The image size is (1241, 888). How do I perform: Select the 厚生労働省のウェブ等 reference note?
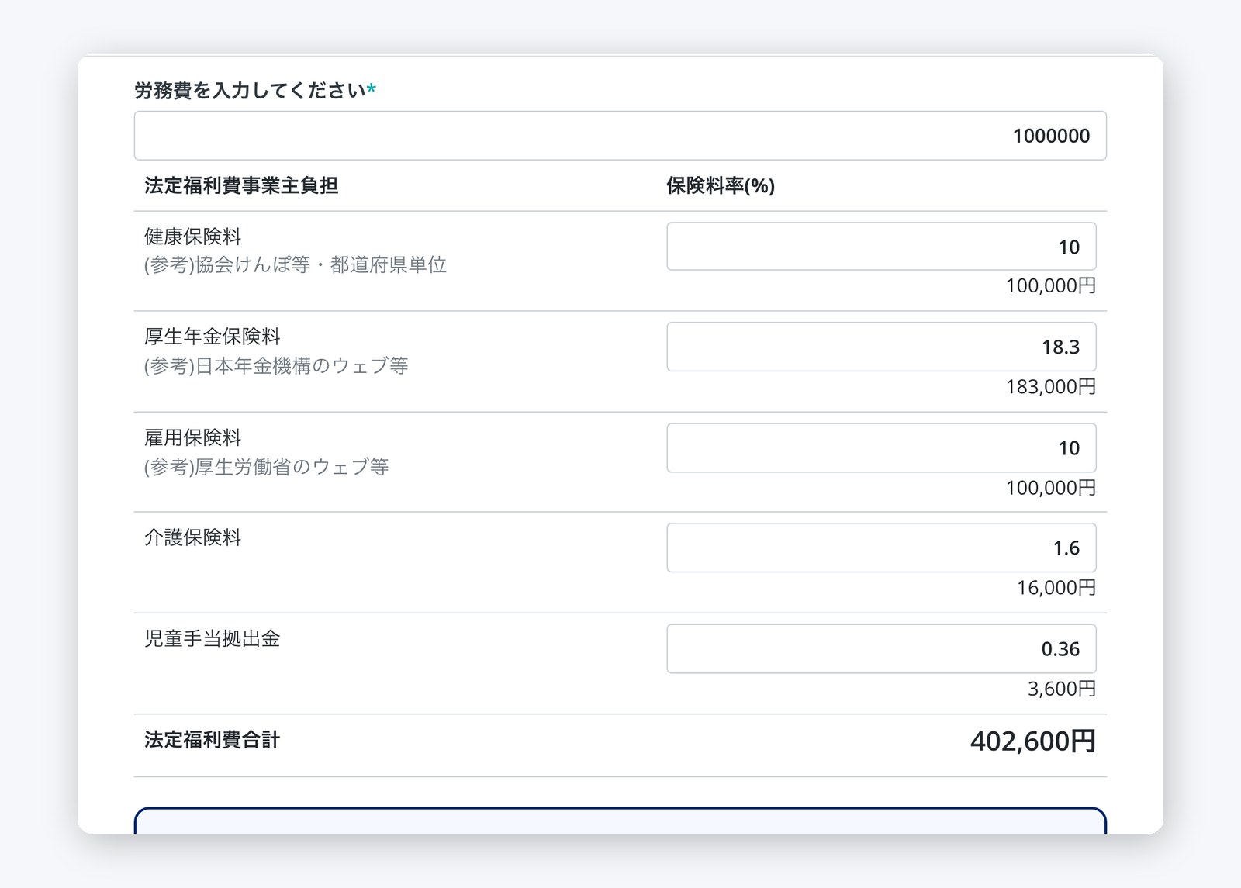pyautogui.click(x=266, y=467)
